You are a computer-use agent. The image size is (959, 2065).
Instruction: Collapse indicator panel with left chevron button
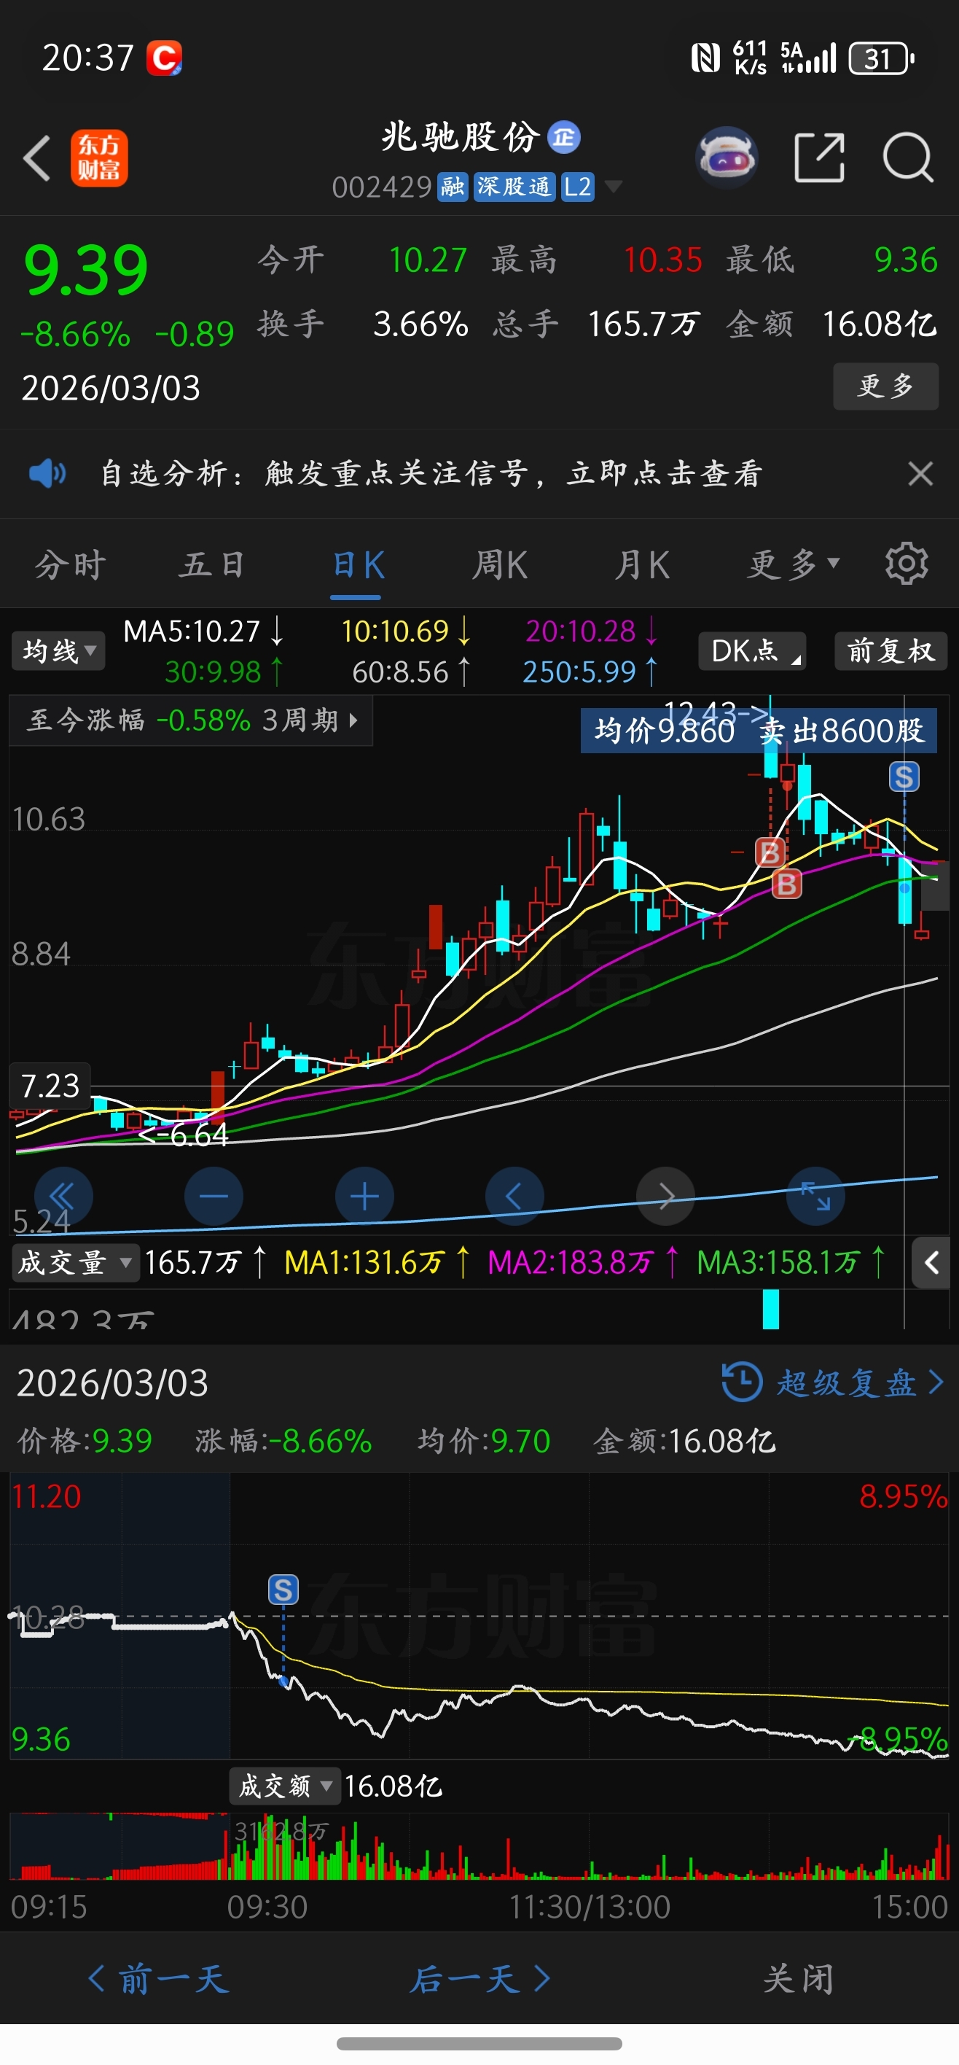(x=931, y=1263)
